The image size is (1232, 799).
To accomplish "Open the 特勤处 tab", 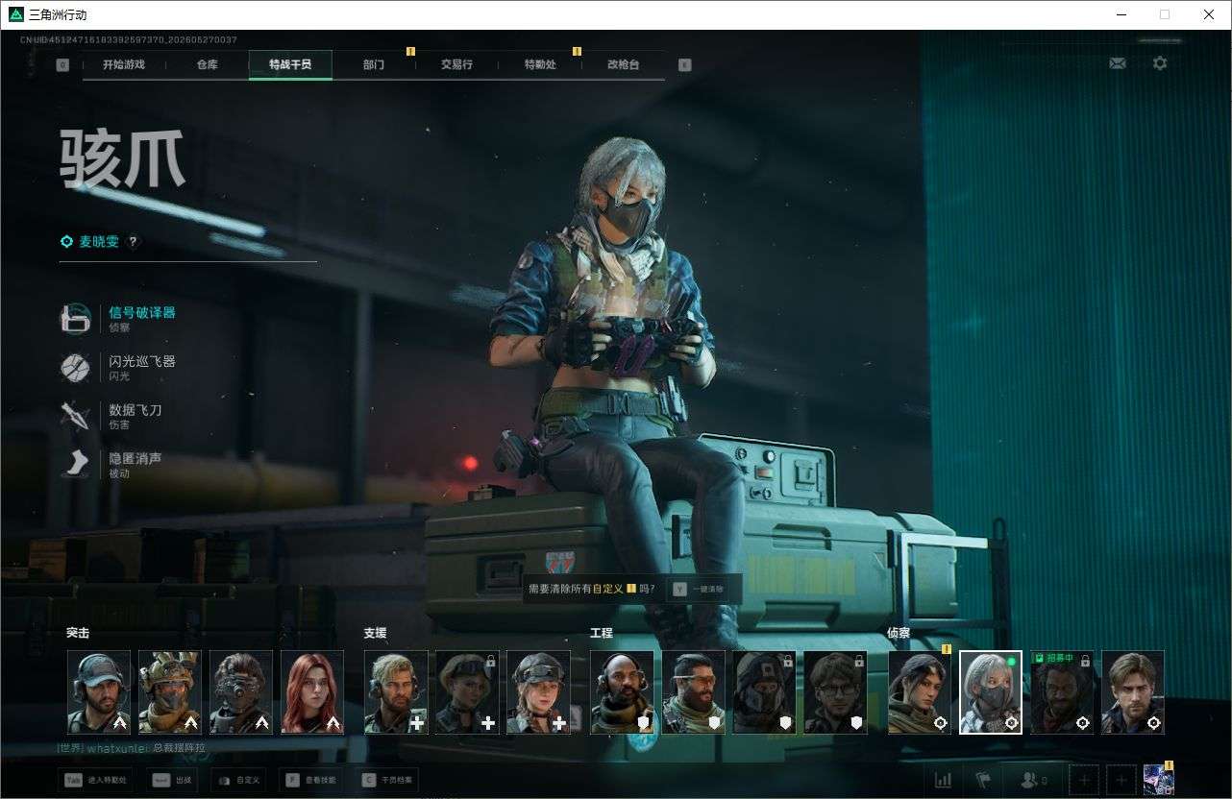I will click(540, 64).
